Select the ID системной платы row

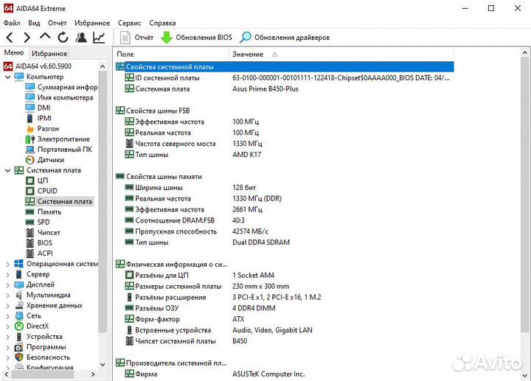click(285, 78)
